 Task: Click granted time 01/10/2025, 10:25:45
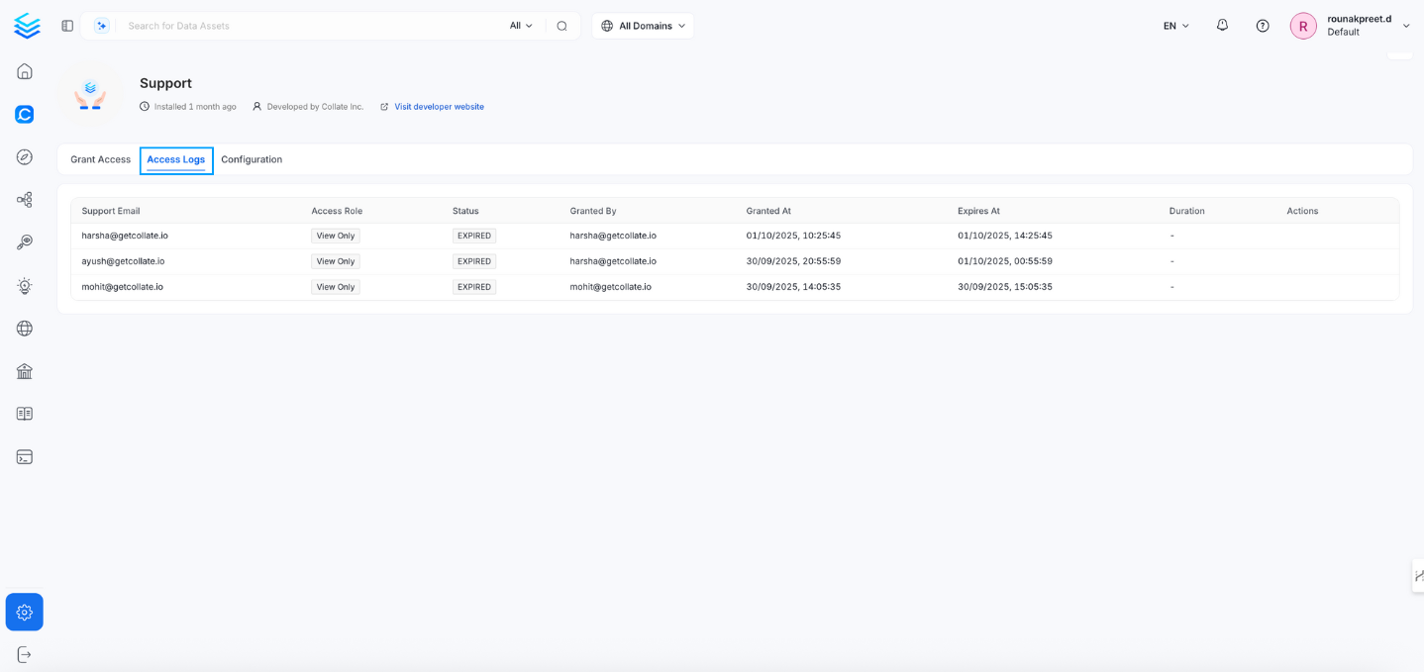point(793,236)
